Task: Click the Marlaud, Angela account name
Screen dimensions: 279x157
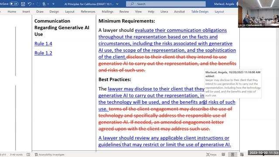Action: click(224, 4)
